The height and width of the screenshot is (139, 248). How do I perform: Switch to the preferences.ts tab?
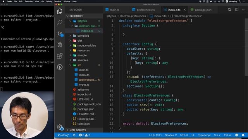click(146, 10)
